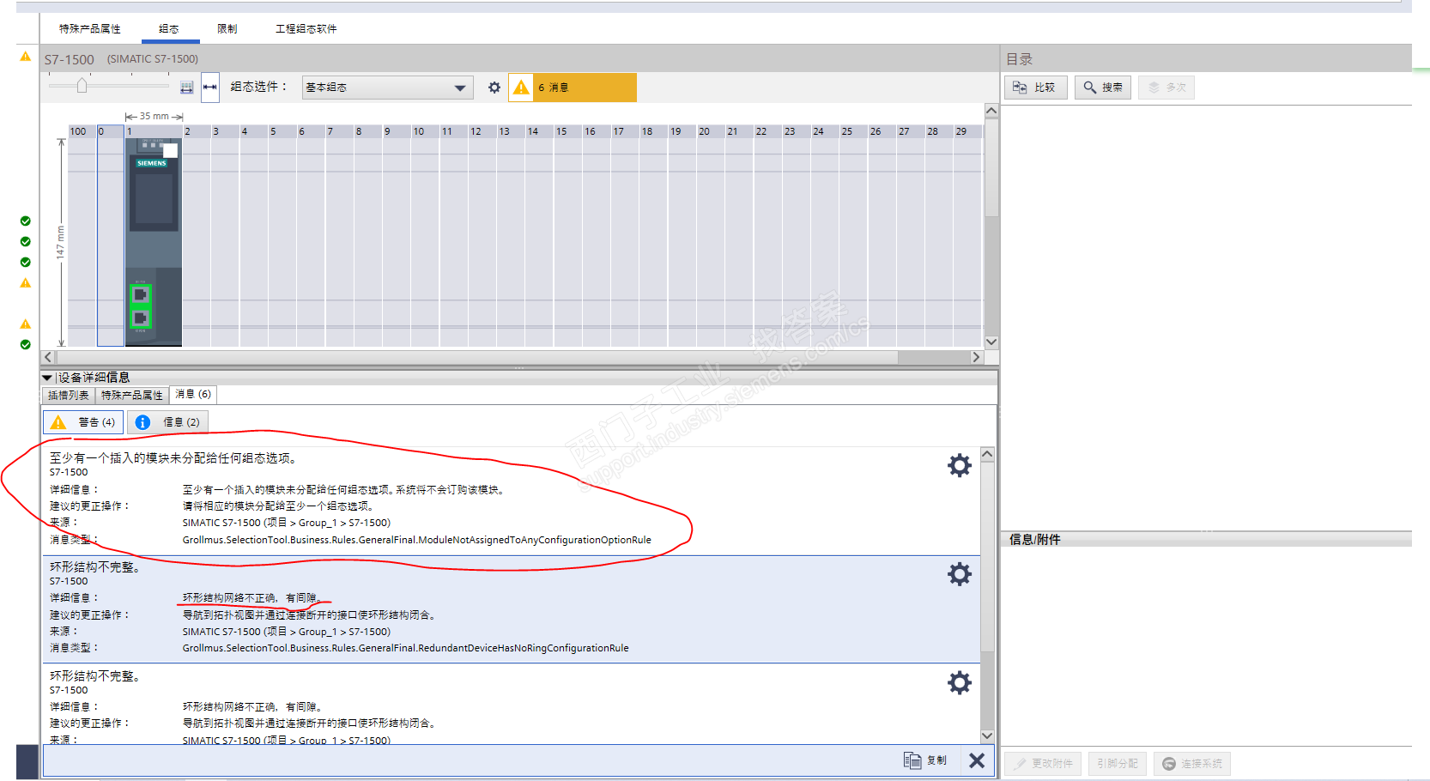1430x781 pixels.
Task: Select rack slot 29 header
Action: [x=967, y=131]
